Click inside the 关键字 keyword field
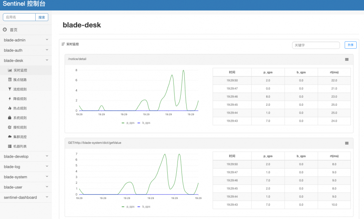This screenshot has width=364, height=219. coord(316,45)
